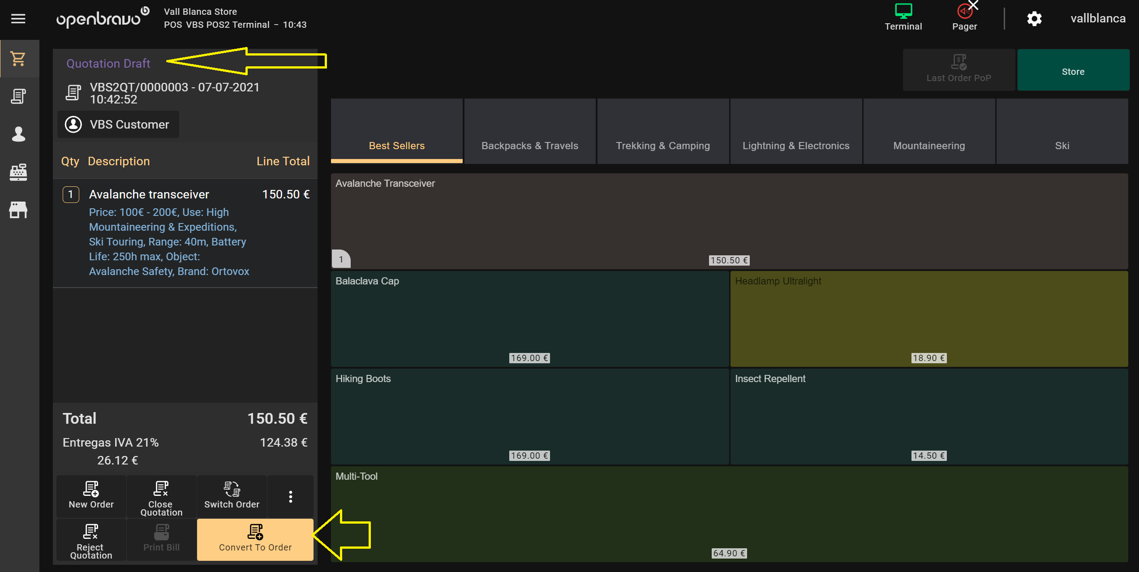Select the VBS Customer selector
The height and width of the screenshot is (572, 1139).
coord(118,125)
